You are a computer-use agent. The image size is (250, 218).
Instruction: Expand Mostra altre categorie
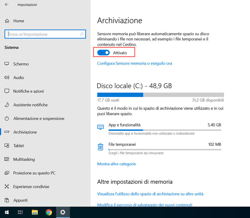tap(117, 164)
